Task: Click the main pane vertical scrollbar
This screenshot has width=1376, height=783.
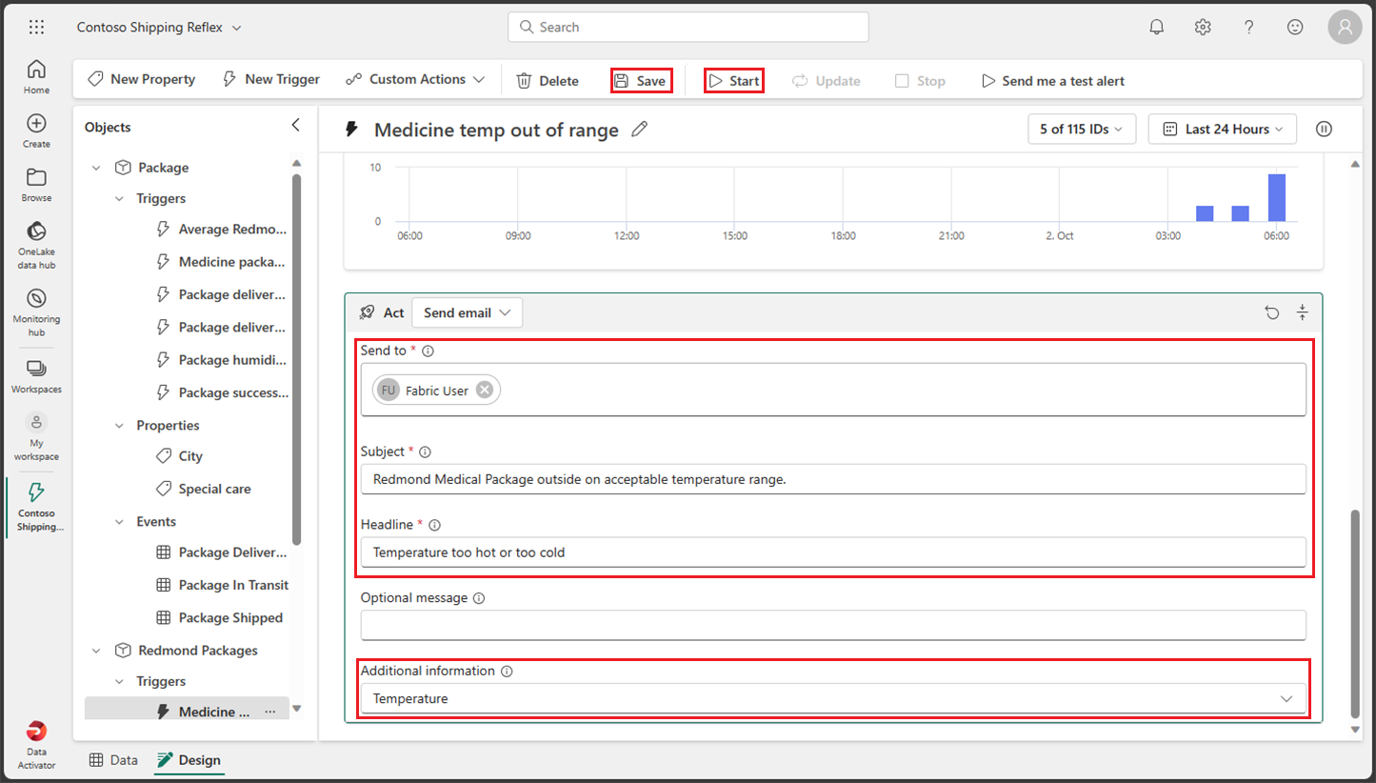Action: (1356, 614)
